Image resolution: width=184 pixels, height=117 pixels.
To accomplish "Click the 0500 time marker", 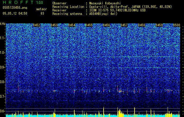I will click(177, 25).
